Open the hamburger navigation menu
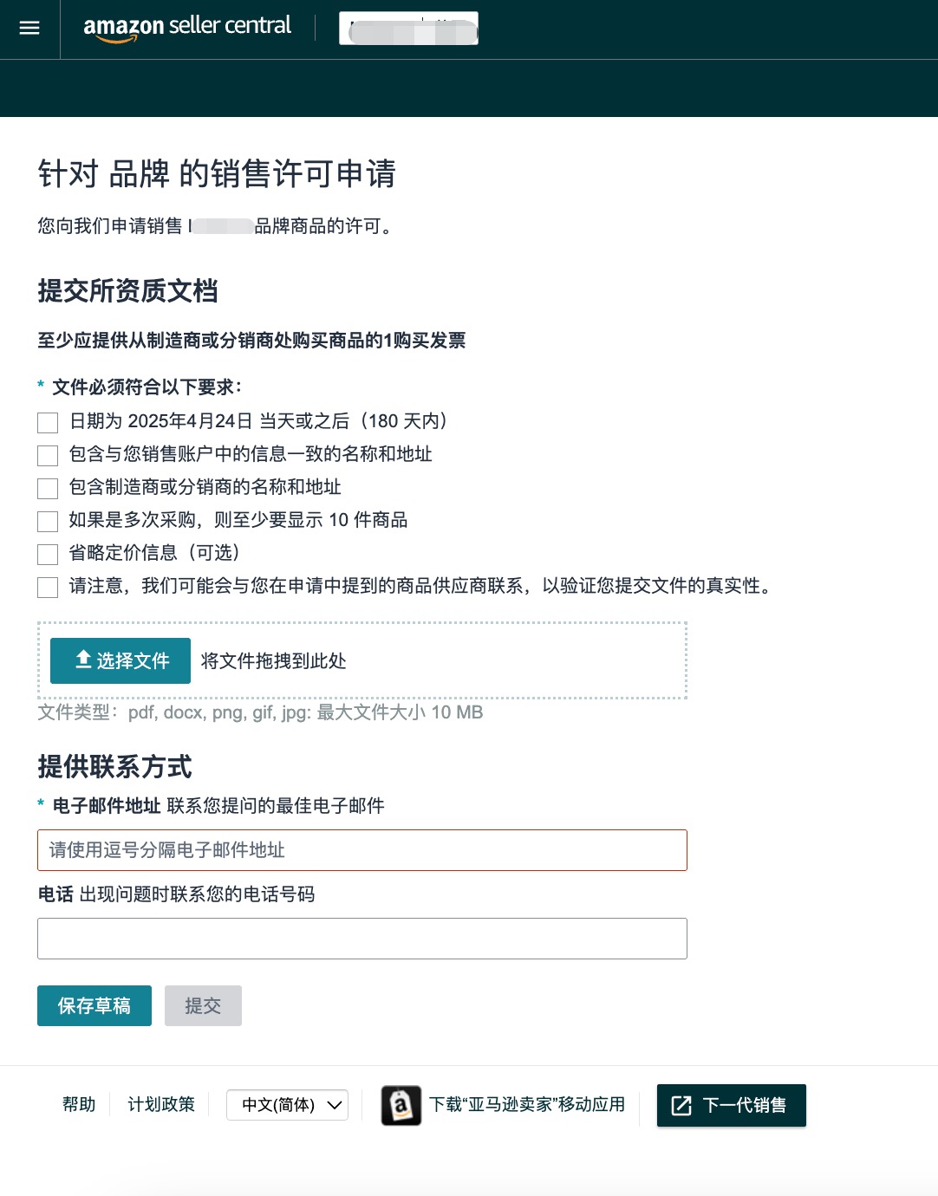This screenshot has width=938, height=1196. coord(29,29)
